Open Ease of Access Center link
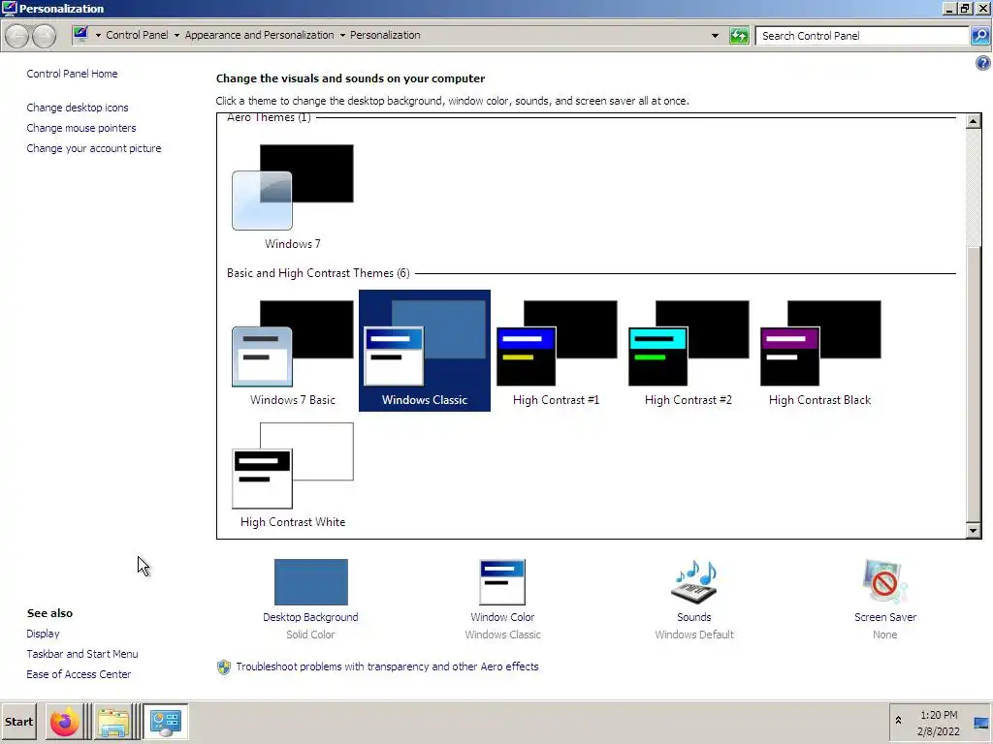993x744 pixels. point(79,674)
